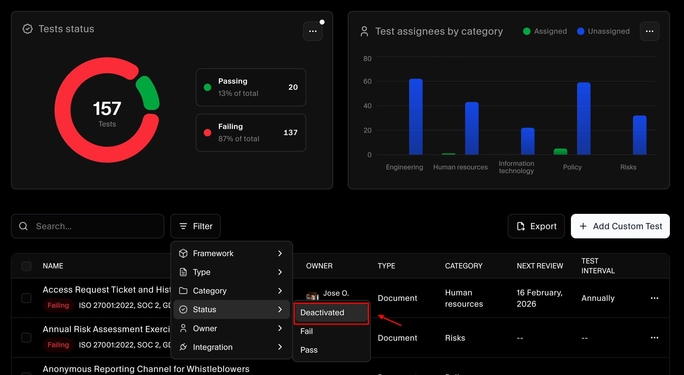Check the Access Request Ticket row checkbox
This screenshot has width=684, height=375.
26,298
